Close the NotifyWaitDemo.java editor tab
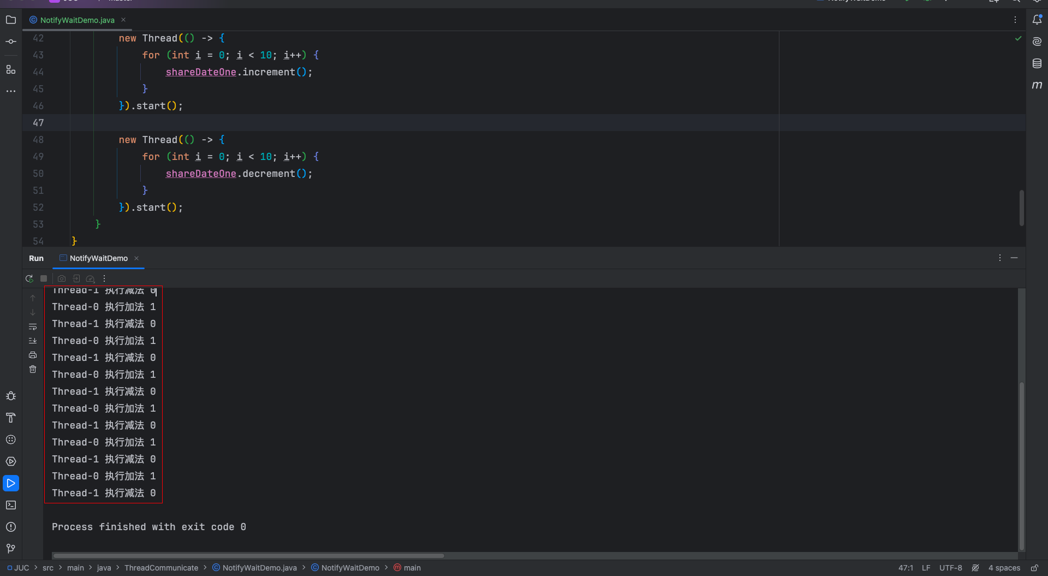 (x=123, y=20)
